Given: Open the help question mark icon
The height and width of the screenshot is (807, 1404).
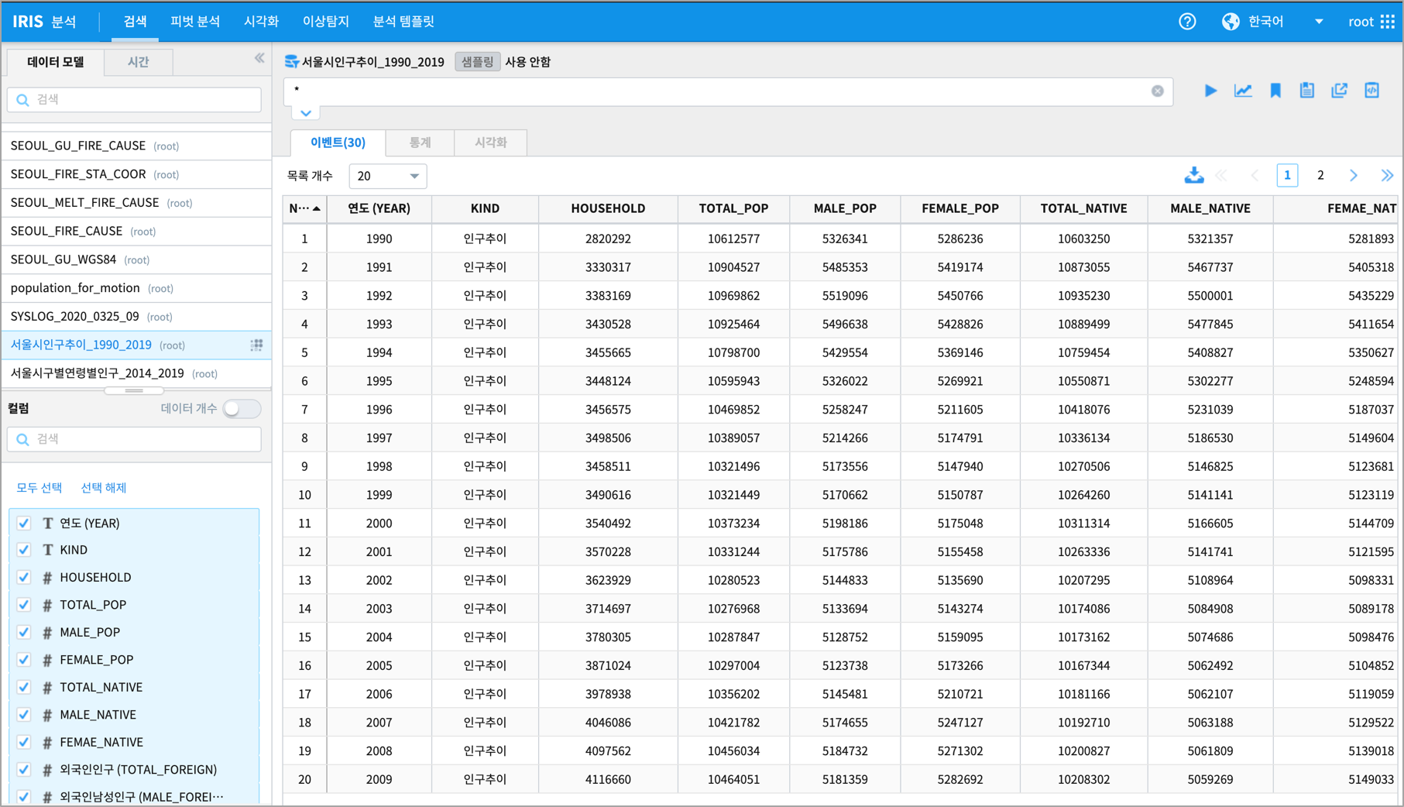Looking at the screenshot, I should point(1187,22).
